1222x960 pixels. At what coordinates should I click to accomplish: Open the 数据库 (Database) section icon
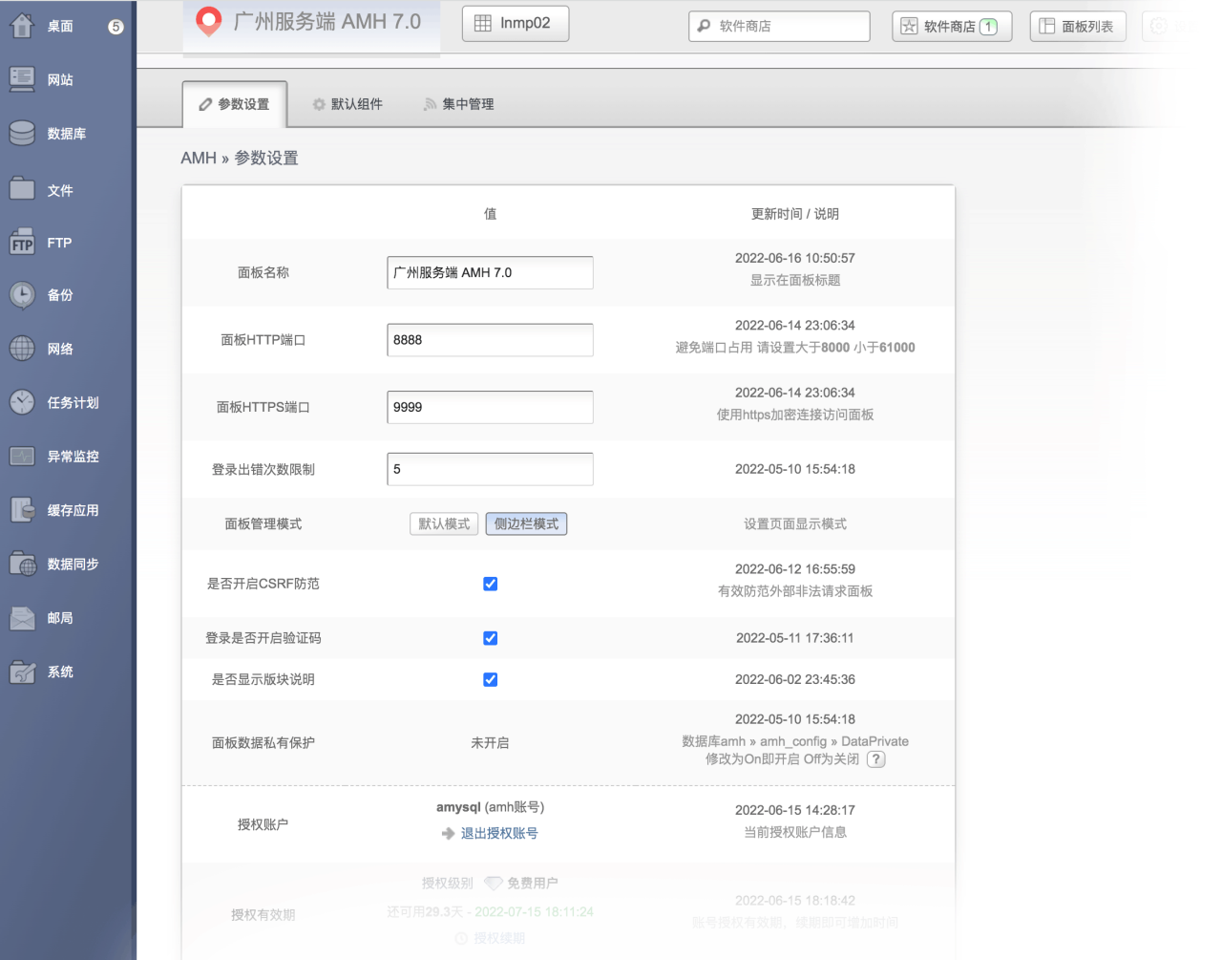(21, 133)
